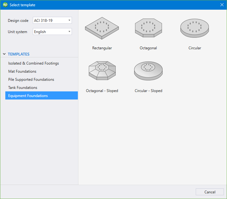The height and width of the screenshot is (199, 227).
Task: Click the Circular - Sloped label text
Action: tap(148, 91)
